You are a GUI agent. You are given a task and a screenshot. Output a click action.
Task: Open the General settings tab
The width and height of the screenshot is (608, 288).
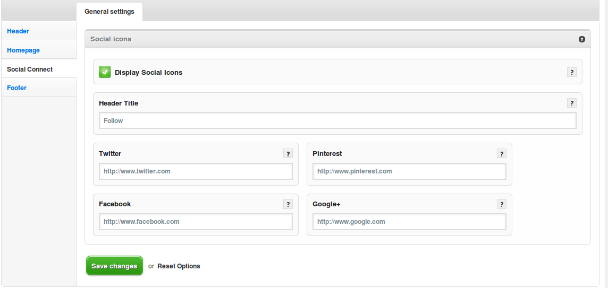[x=109, y=12]
